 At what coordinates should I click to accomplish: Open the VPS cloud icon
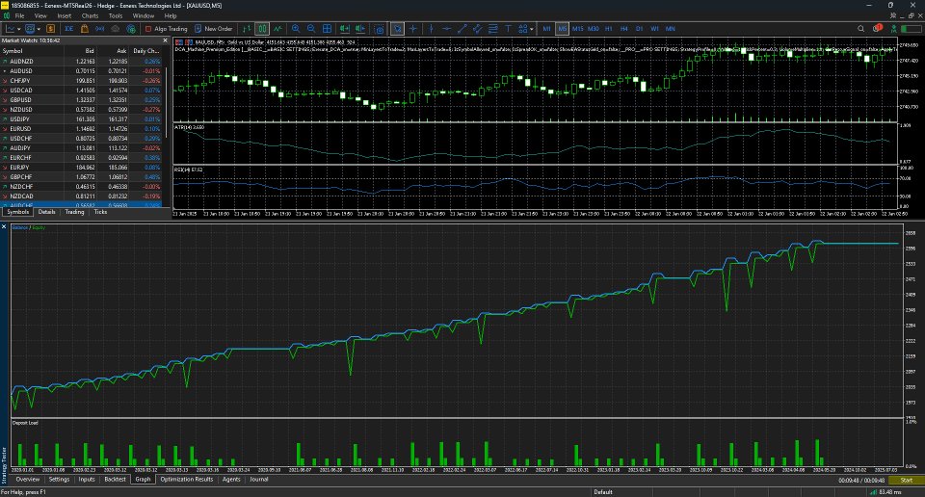click(115, 28)
